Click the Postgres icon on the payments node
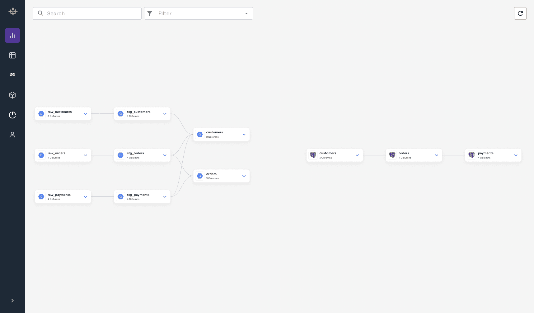 click(471, 155)
